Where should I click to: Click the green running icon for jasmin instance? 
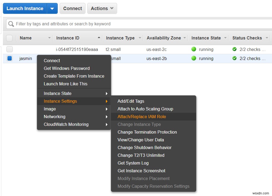[194, 58]
